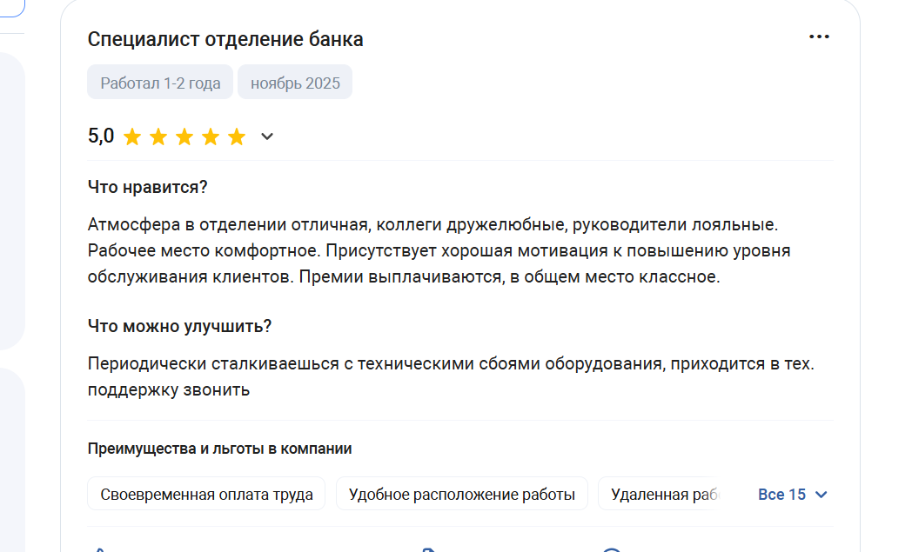Click review title Специалист отделение банка
This screenshot has height=552, width=912.
(225, 39)
